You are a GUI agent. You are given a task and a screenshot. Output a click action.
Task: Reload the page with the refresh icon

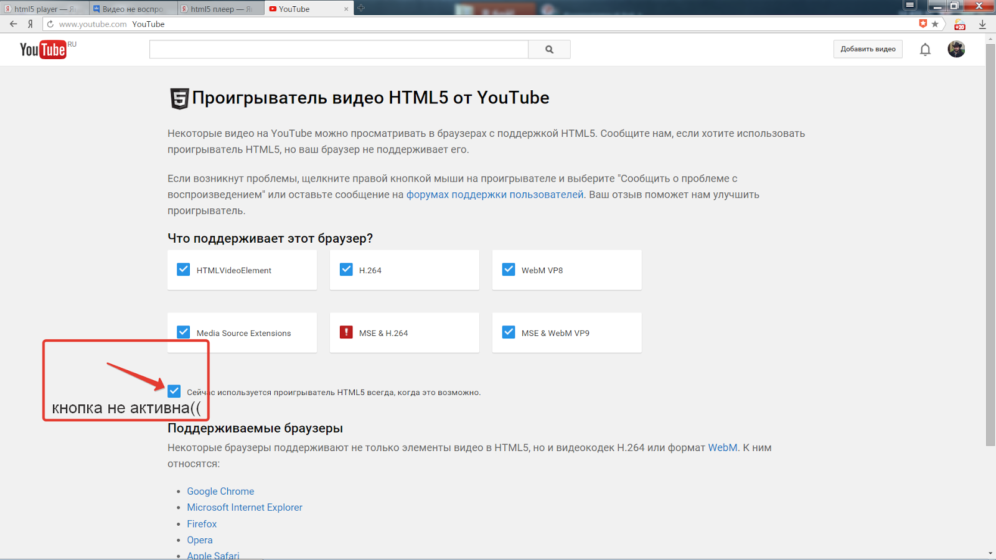click(x=50, y=24)
